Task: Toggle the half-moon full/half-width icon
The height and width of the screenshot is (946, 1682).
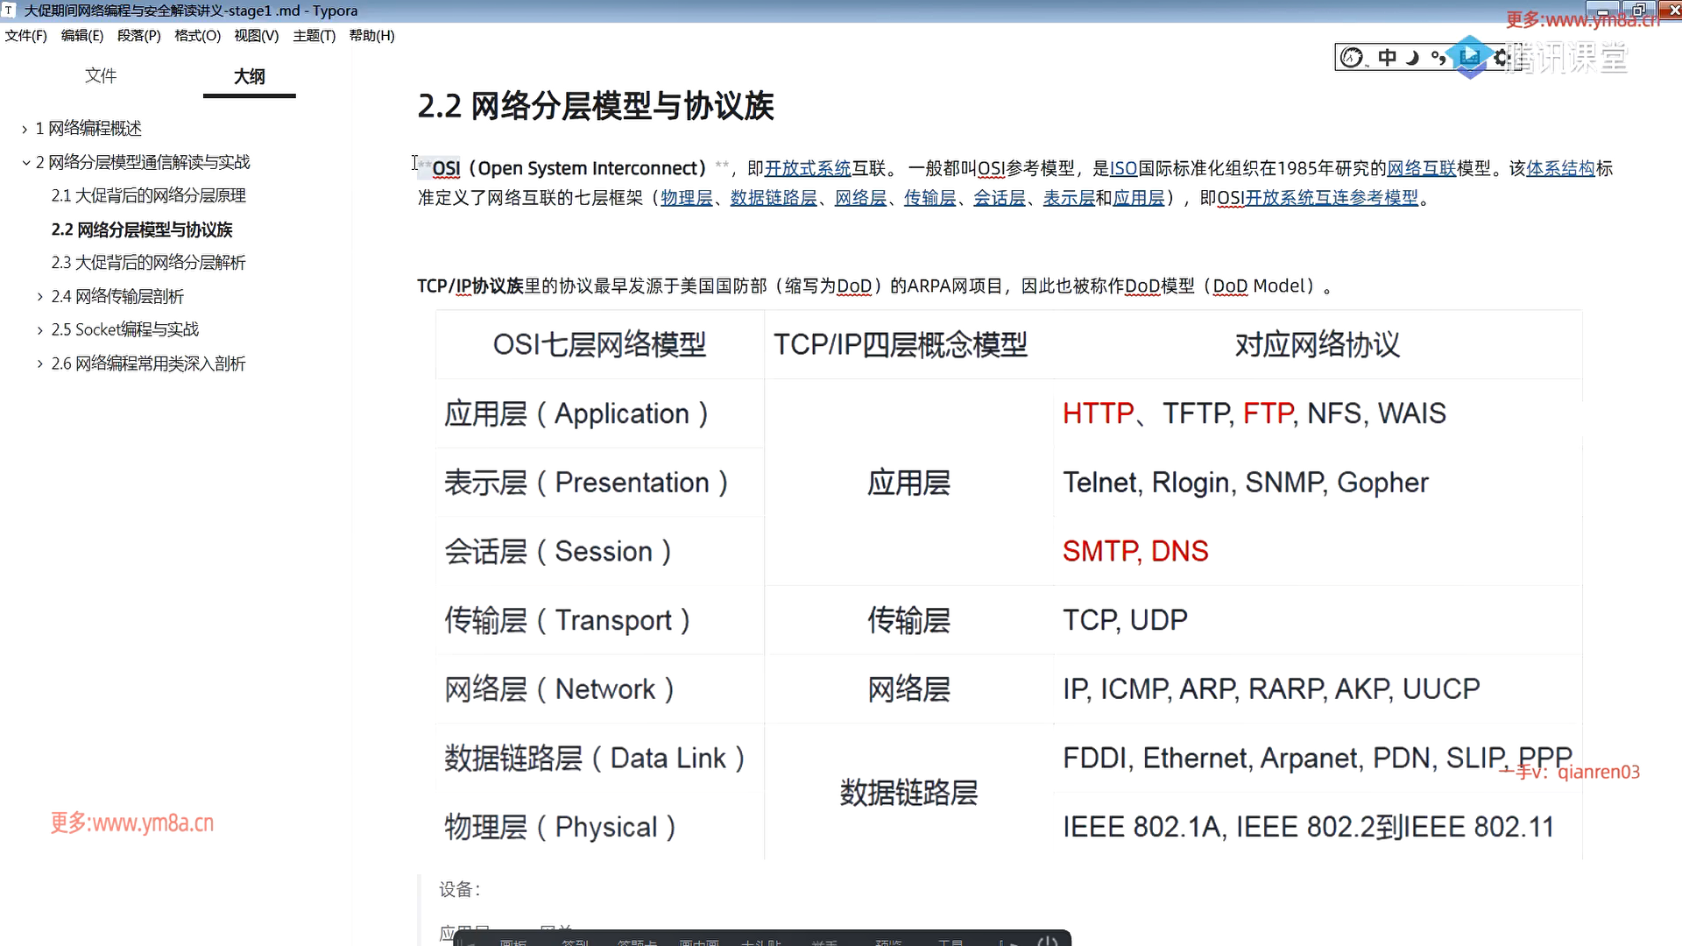Action: click(1412, 58)
